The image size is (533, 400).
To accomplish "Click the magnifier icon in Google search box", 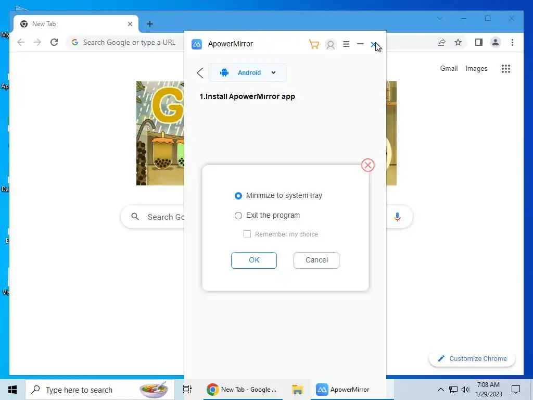I will tap(135, 217).
